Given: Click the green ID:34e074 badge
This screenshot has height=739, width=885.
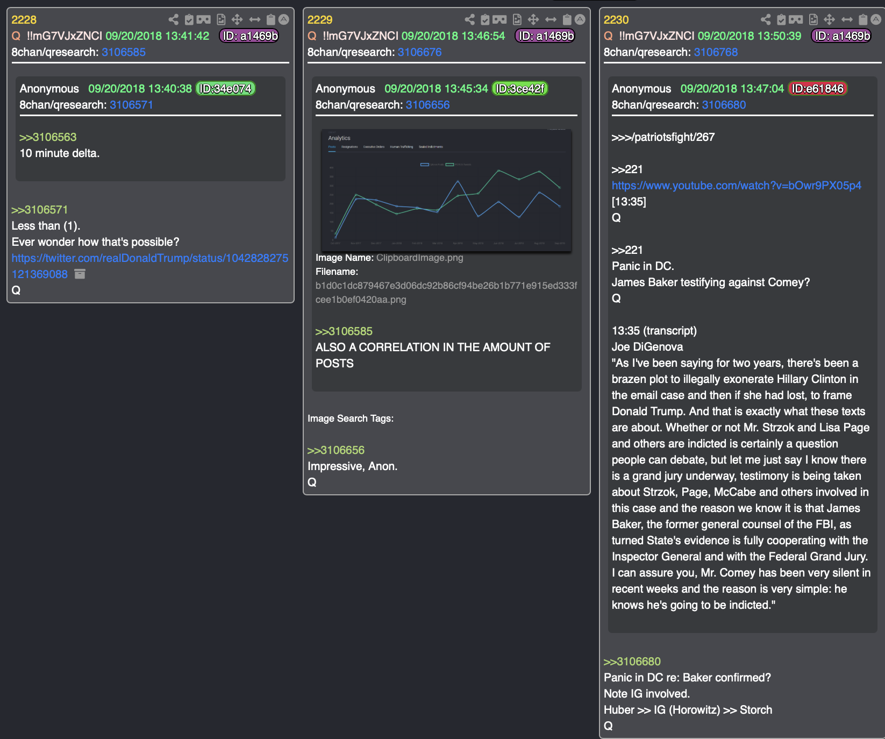Looking at the screenshot, I should (226, 89).
